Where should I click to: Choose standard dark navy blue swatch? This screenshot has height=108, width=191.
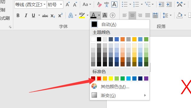click(140, 78)
